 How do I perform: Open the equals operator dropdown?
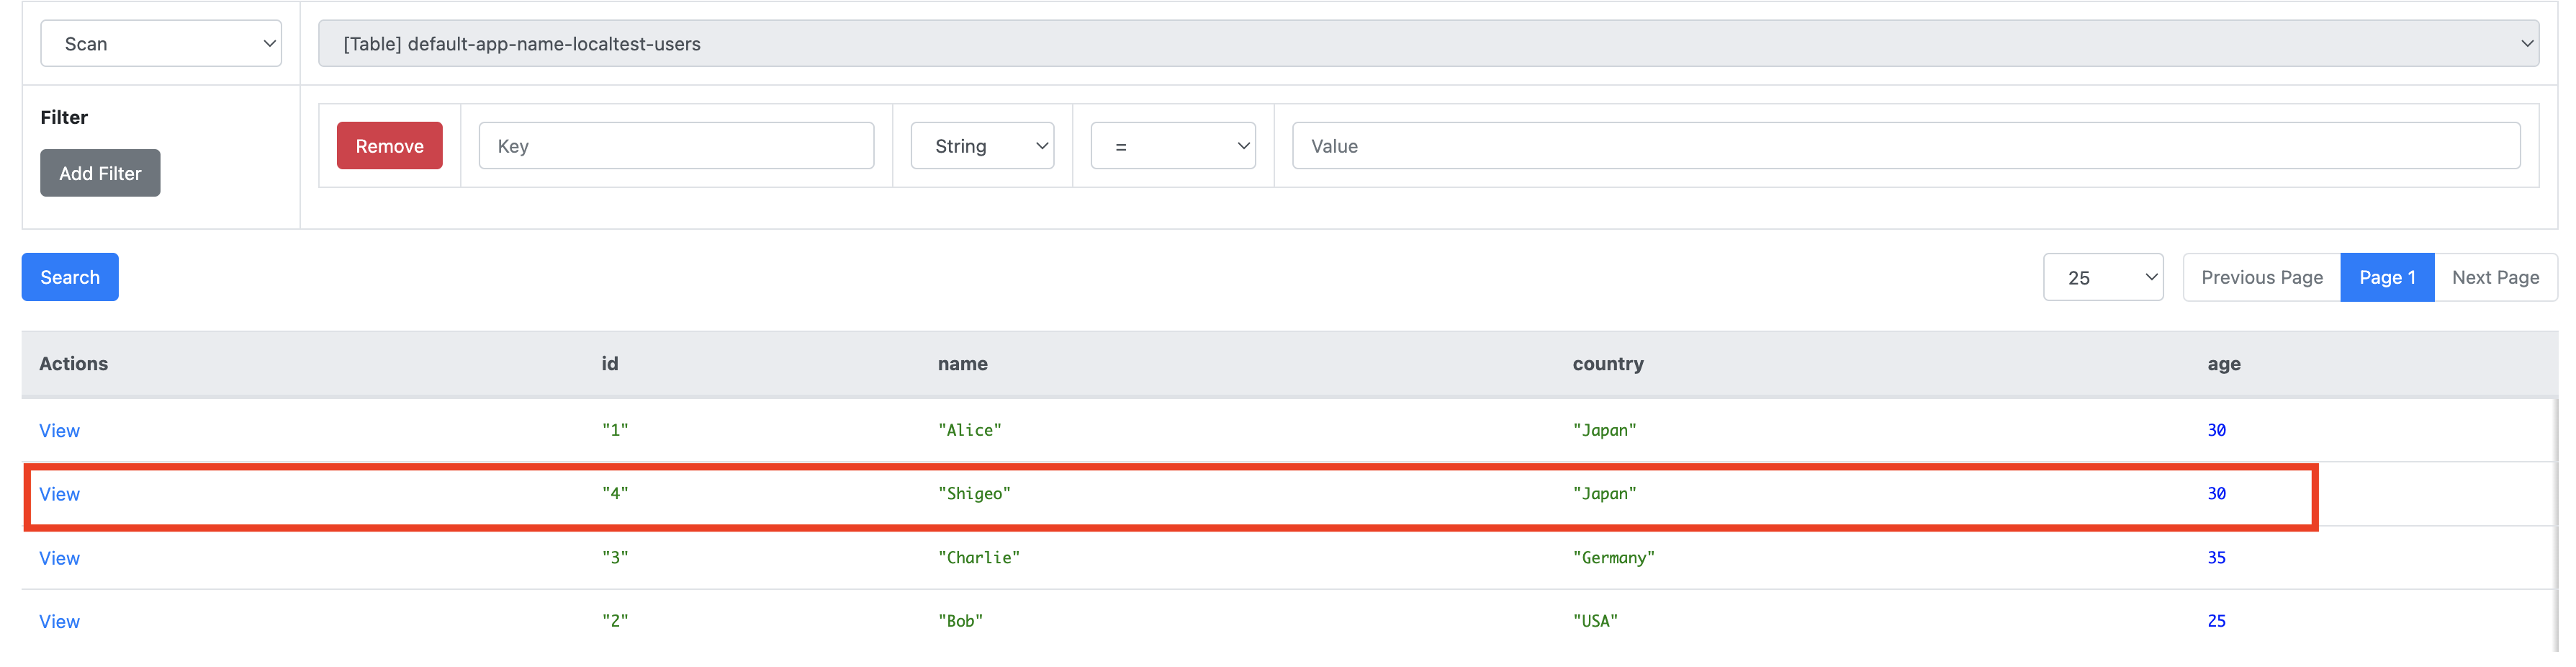(x=1172, y=146)
